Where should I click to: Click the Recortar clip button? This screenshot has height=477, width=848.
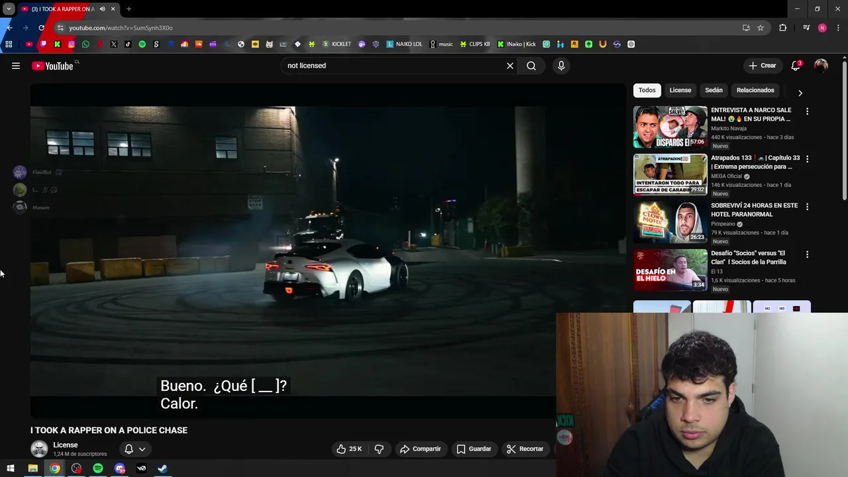pos(525,449)
